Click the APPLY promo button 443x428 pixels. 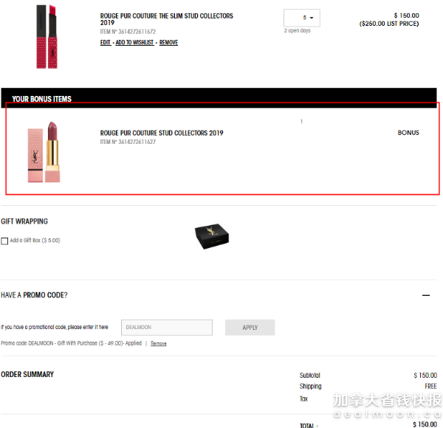click(250, 328)
